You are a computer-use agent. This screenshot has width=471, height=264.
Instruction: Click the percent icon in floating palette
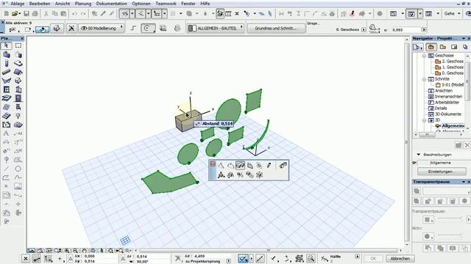[x=240, y=175]
